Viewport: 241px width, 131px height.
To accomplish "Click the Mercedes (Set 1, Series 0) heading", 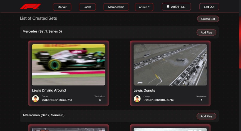I will click(42, 31).
